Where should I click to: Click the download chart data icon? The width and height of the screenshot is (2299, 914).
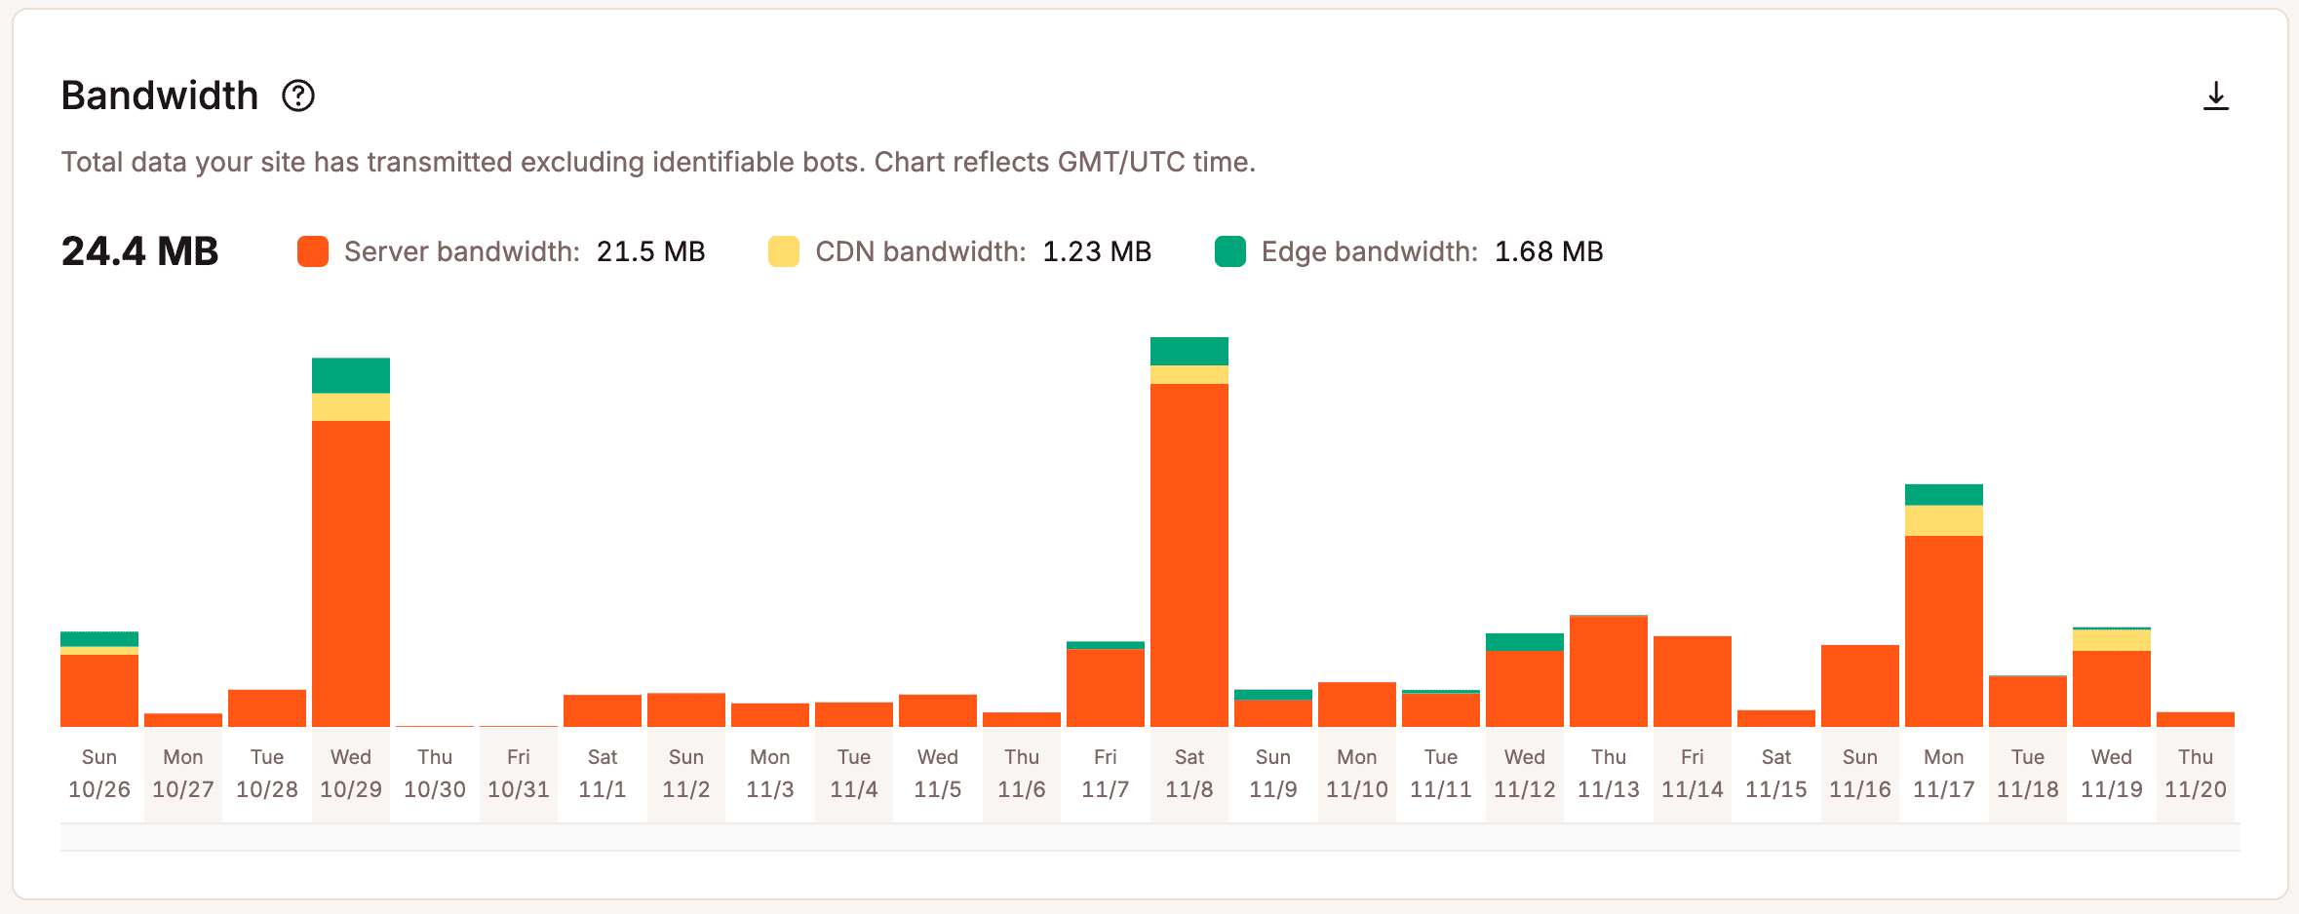click(2217, 95)
